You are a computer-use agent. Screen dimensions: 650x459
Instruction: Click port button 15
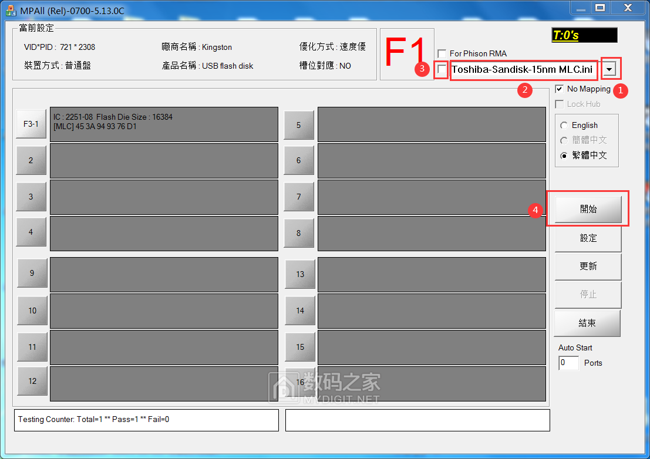pyautogui.click(x=300, y=347)
